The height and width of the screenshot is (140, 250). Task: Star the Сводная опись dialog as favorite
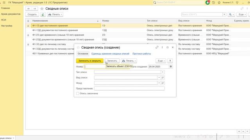coord(78,47)
